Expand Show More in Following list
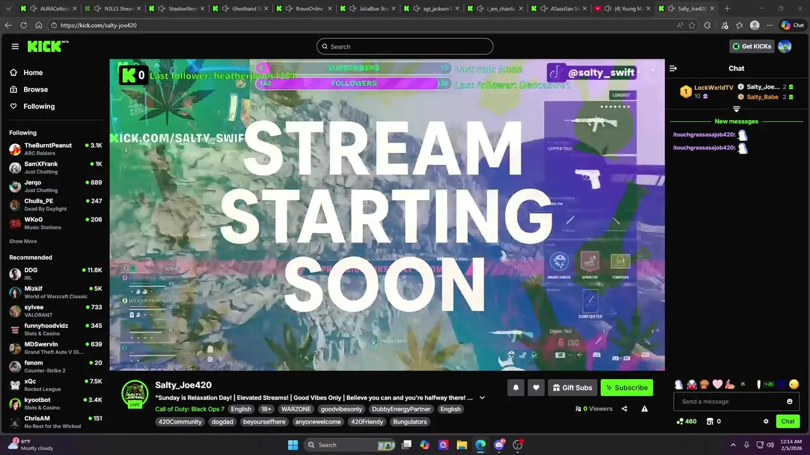Viewport: 810px width, 455px height. (23, 241)
